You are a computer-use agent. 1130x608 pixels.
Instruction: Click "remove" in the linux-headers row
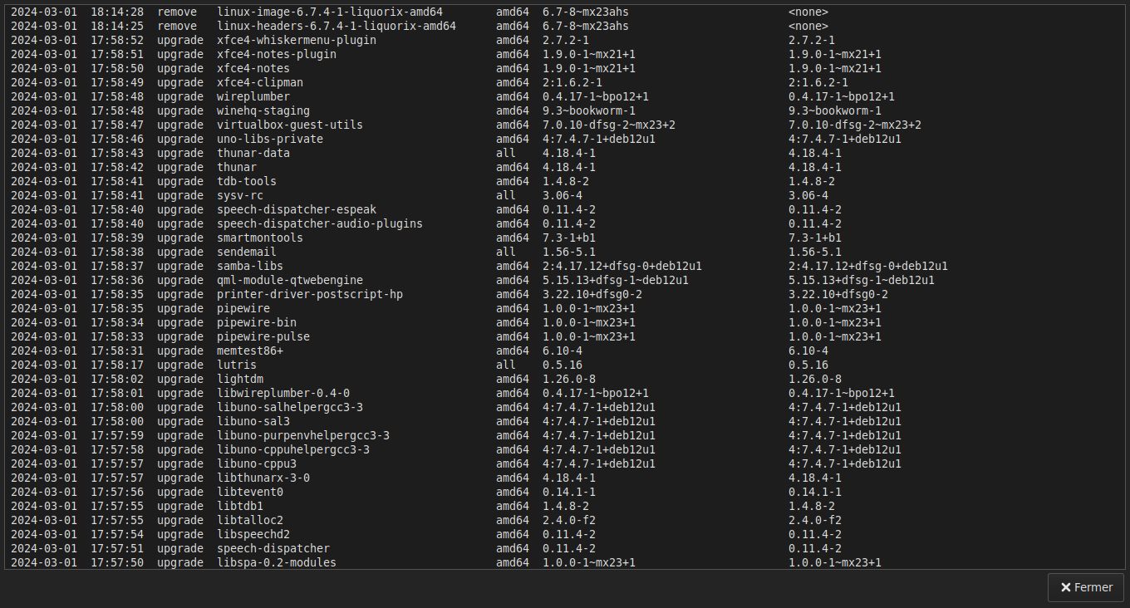[177, 27]
